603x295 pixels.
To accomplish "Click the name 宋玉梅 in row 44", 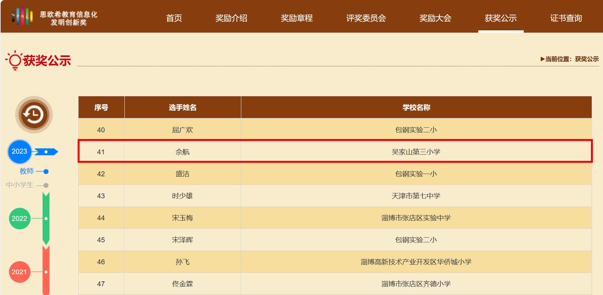I will (x=183, y=218).
